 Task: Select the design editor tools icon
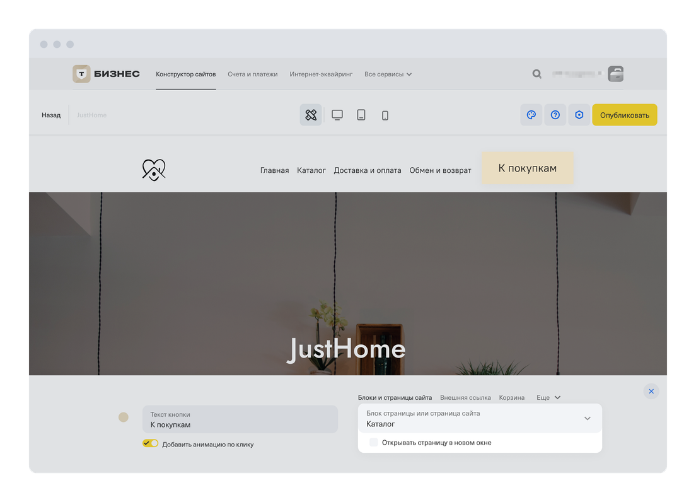point(311,115)
